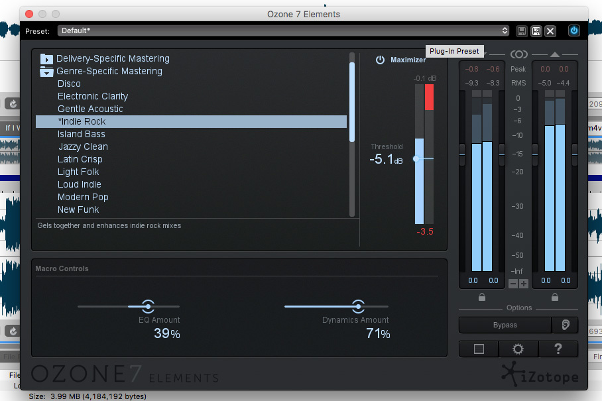This screenshot has width=602, height=401.
Task: Select the Gentle Acoustic preset
Action: pyautogui.click(x=90, y=109)
